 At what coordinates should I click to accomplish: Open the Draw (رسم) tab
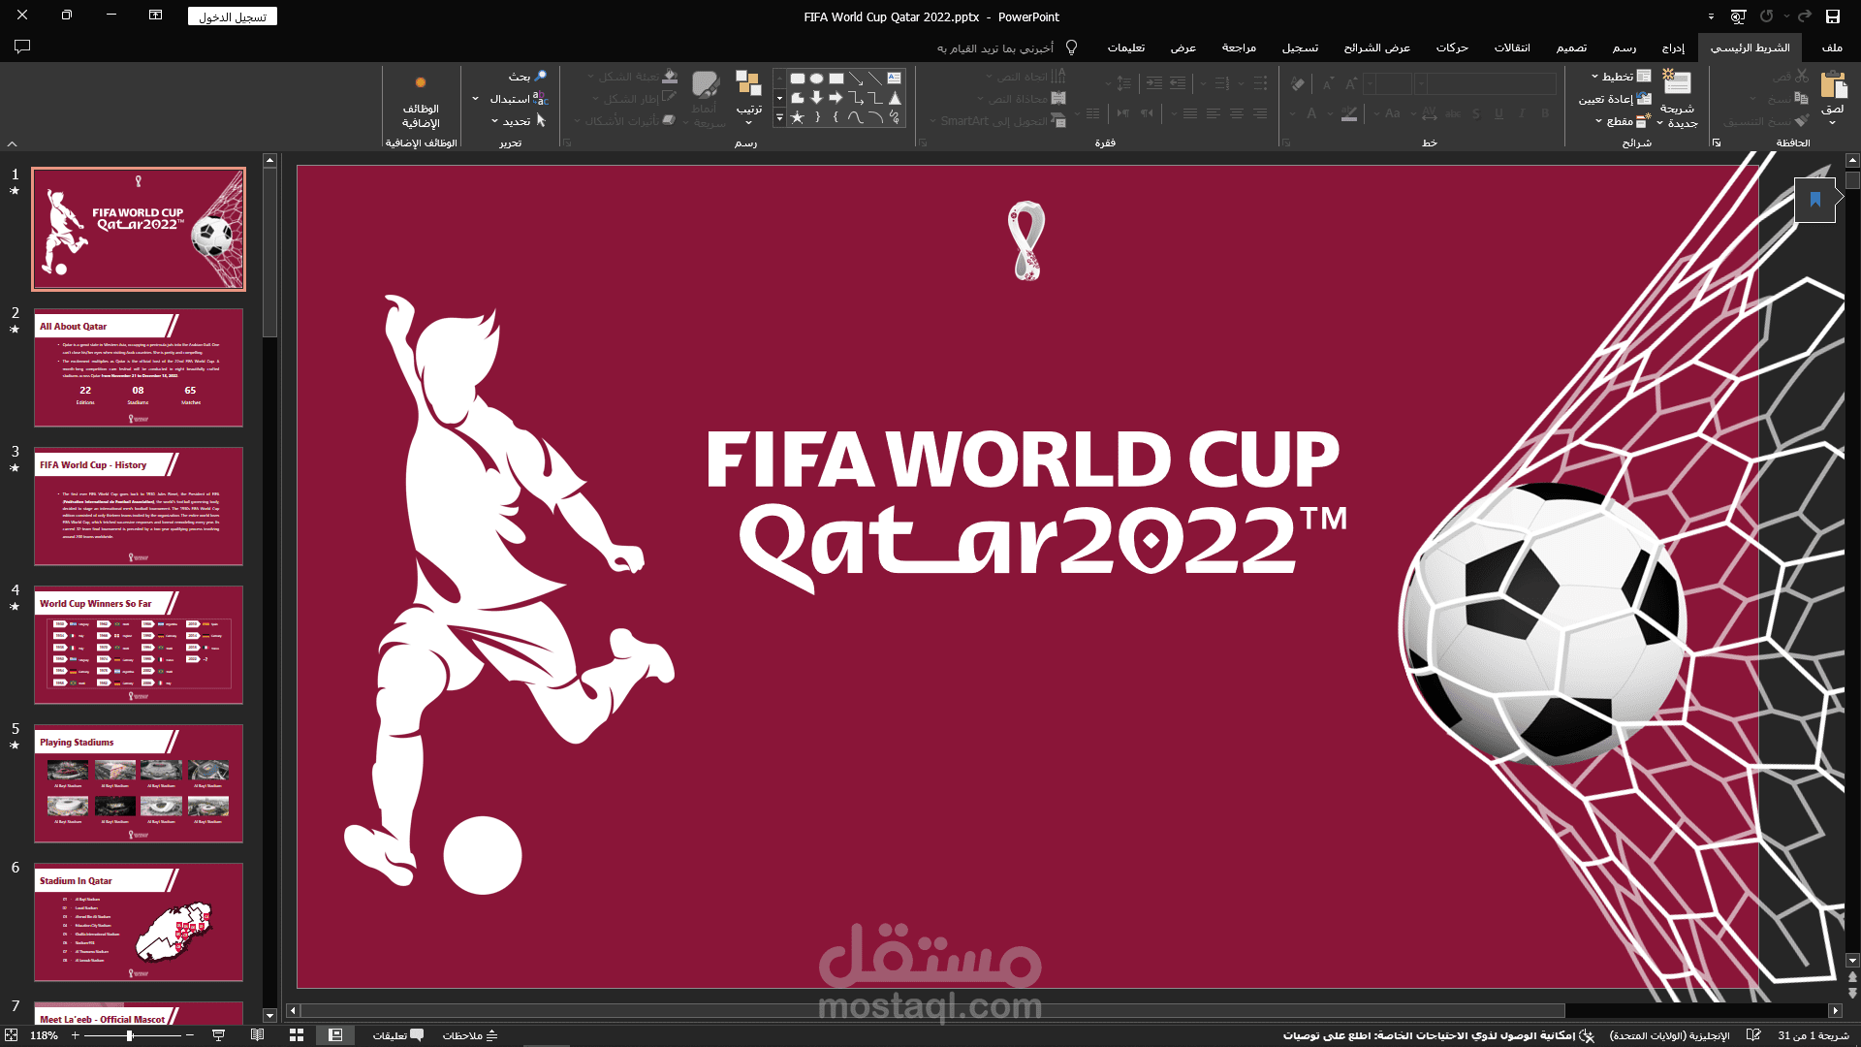coord(1624,48)
